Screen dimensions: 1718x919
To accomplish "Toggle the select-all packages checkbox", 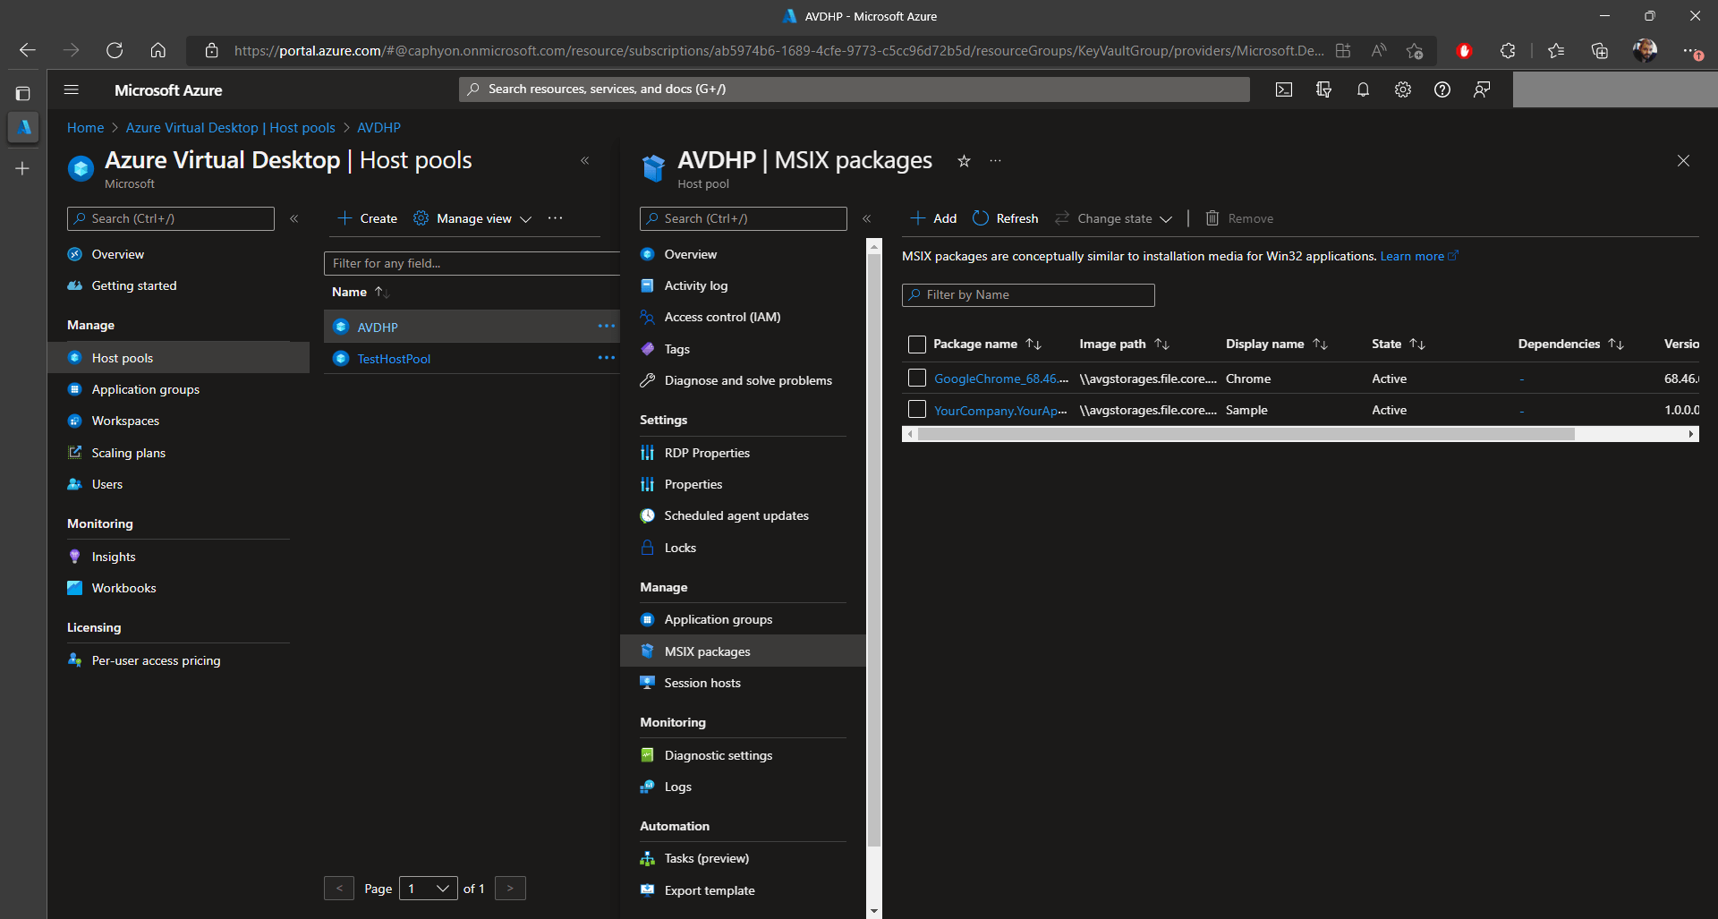I will pos(916,345).
